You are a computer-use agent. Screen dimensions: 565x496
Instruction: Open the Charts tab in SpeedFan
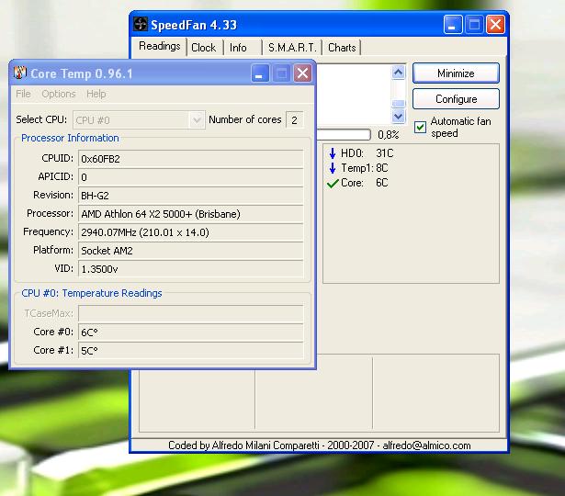342,48
